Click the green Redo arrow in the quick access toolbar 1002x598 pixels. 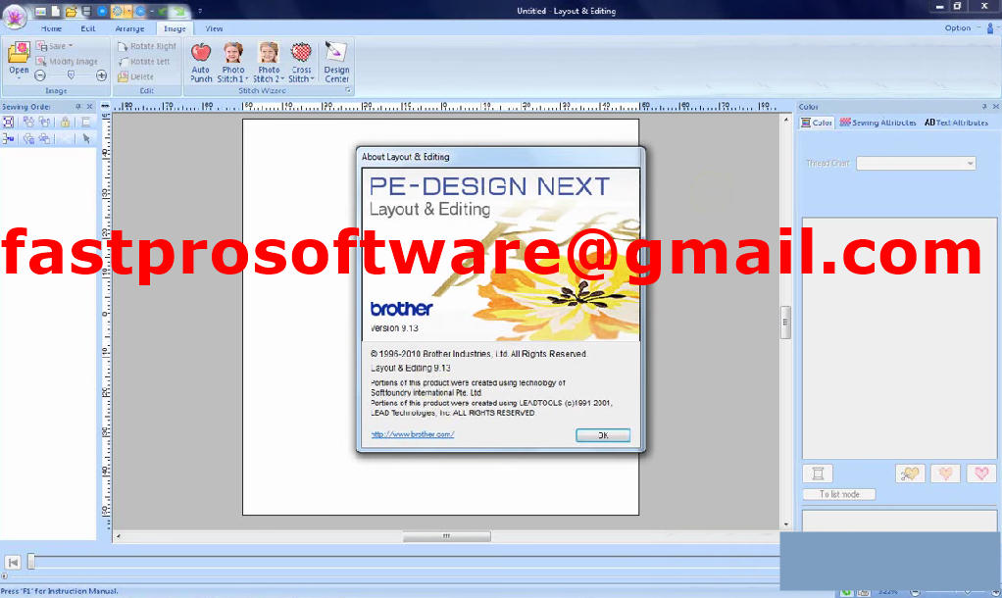point(180,12)
